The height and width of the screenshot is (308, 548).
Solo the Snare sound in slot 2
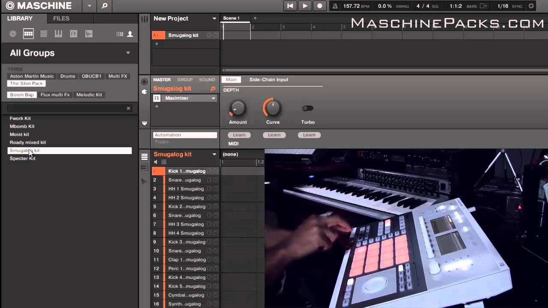215,180
